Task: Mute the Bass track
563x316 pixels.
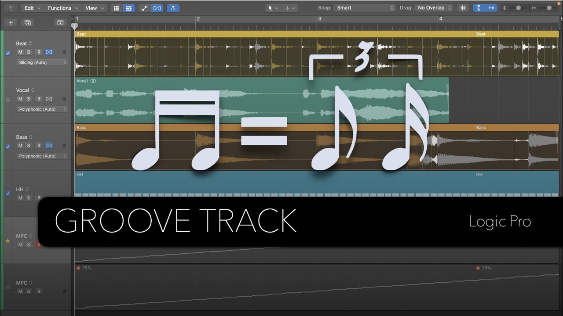Action: [x=20, y=145]
